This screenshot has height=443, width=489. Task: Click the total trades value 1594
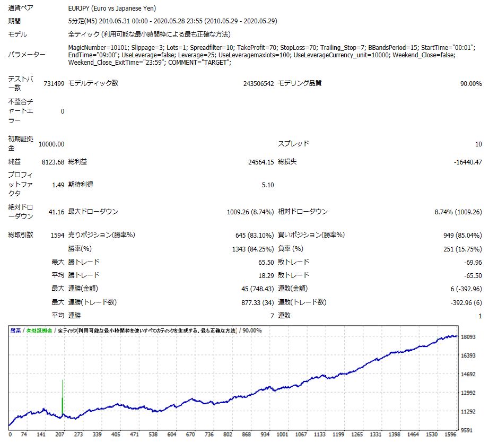pyautogui.click(x=57, y=235)
